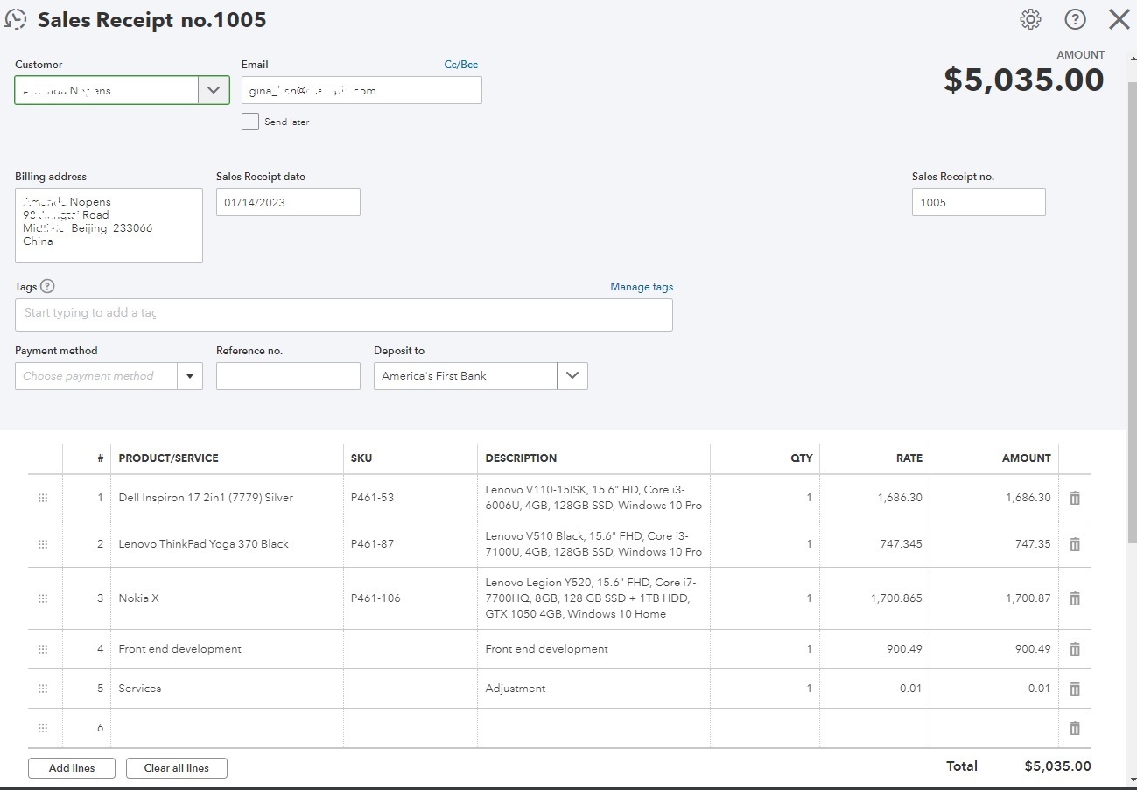
Task: Expand the Deposit to account dropdown
Action: tap(572, 376)
